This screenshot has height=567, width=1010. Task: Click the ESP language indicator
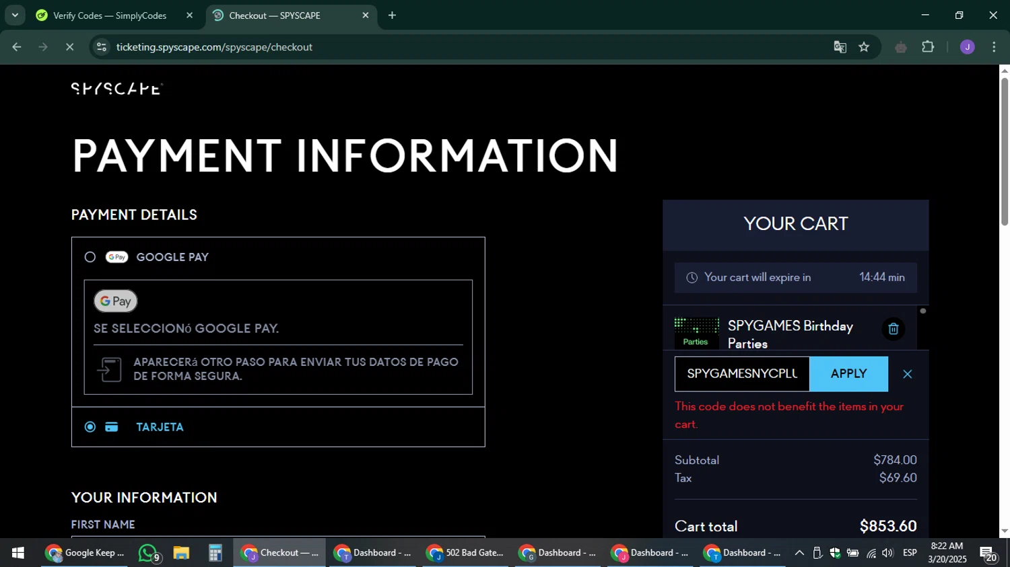click(x=910, y=553)
